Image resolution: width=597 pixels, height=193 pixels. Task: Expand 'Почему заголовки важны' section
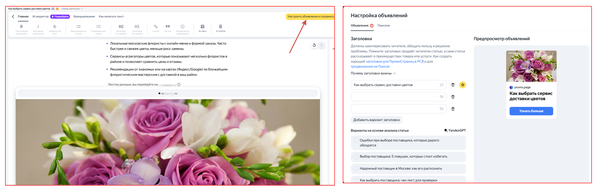point(373,73)
